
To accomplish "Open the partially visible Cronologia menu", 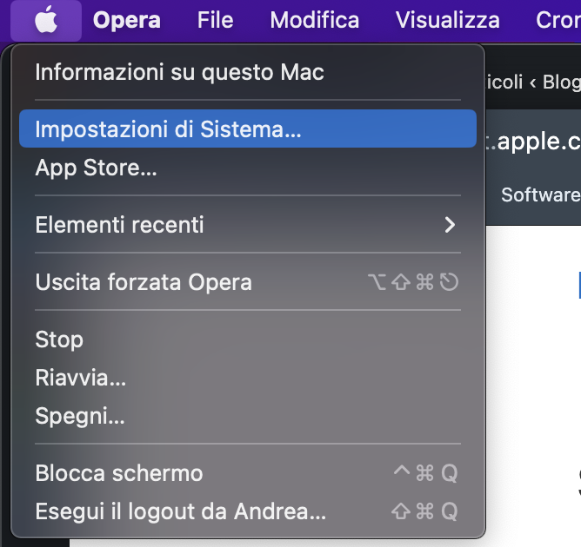I will (558, 20).
